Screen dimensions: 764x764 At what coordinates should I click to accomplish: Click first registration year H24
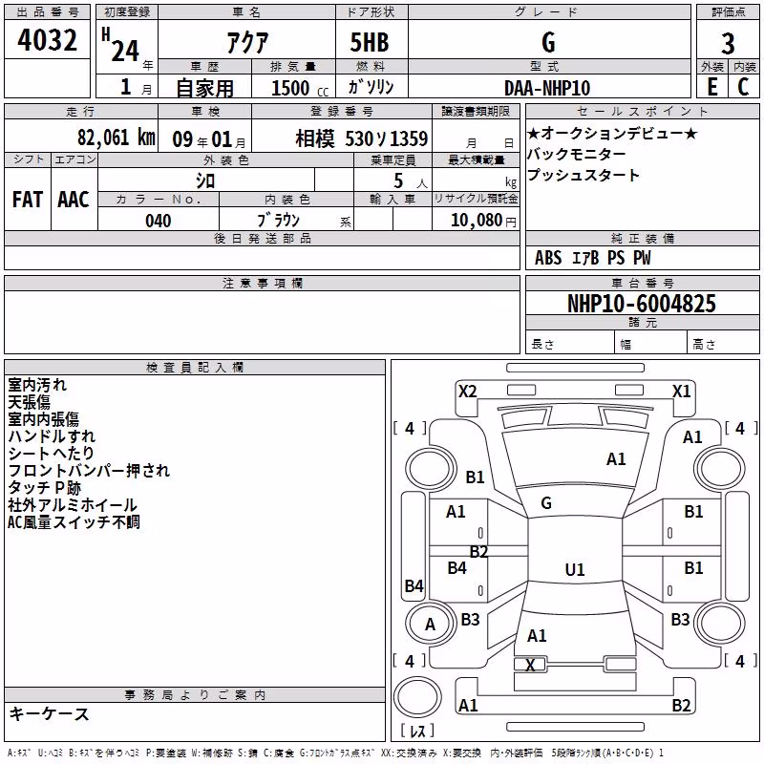coord(121,45)
